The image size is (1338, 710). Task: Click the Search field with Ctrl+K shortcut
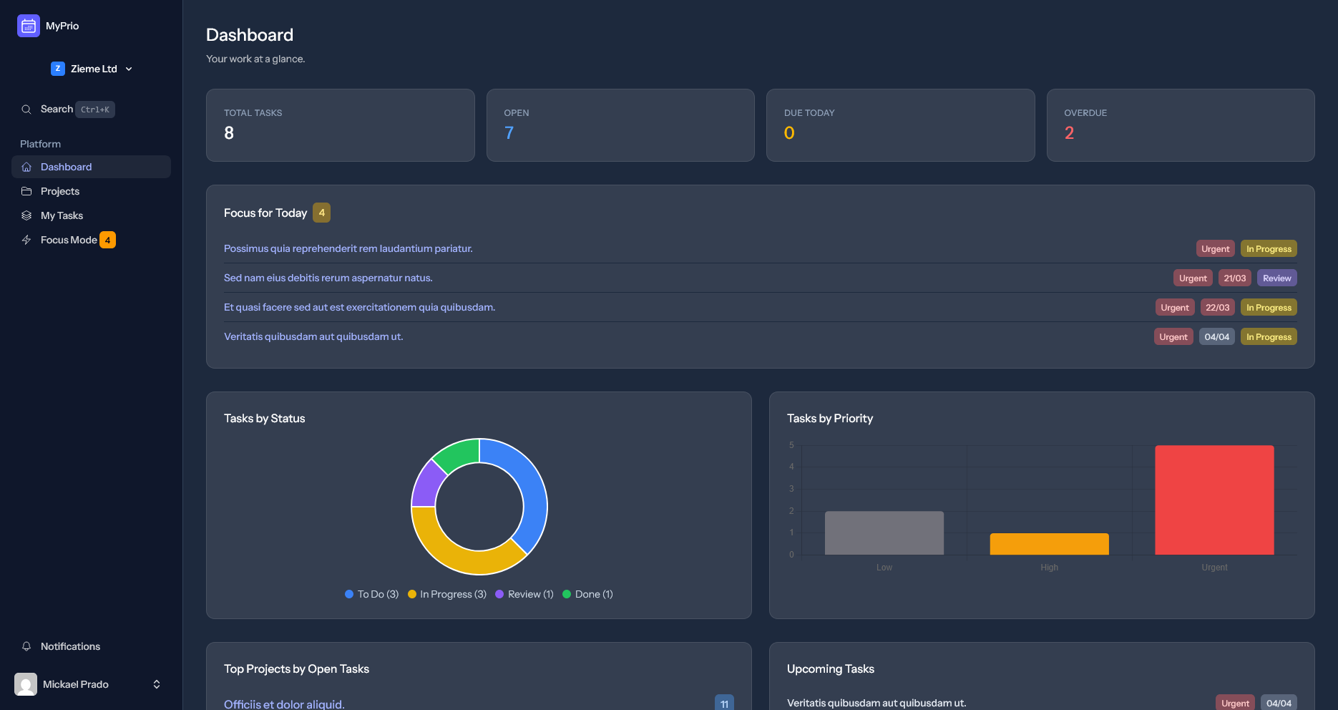[x=68, y=109]
